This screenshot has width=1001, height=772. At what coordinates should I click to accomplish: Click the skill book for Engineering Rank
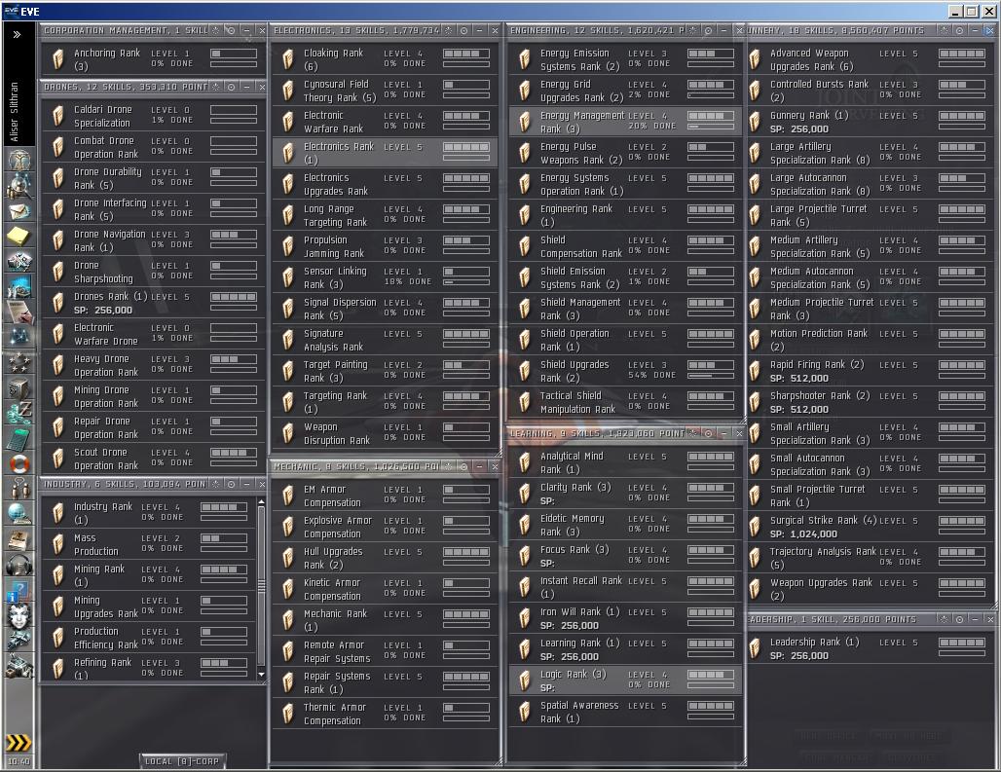pos(525,215)
